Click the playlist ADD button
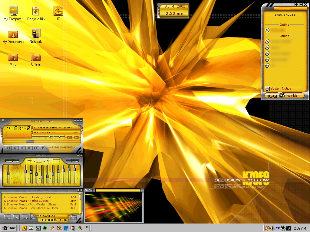Viewport: 310px width, 232px height. coord(8,217)
